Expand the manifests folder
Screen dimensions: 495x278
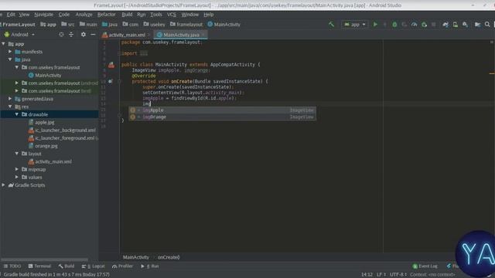click(x=10, y=52)
